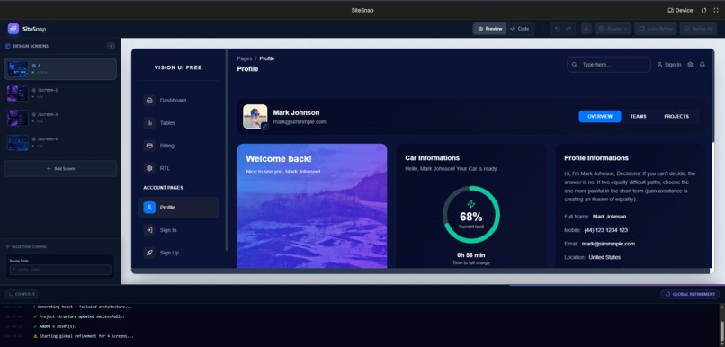Click the Global Refinement button
725x347 pixels.
tap(690, 294)
